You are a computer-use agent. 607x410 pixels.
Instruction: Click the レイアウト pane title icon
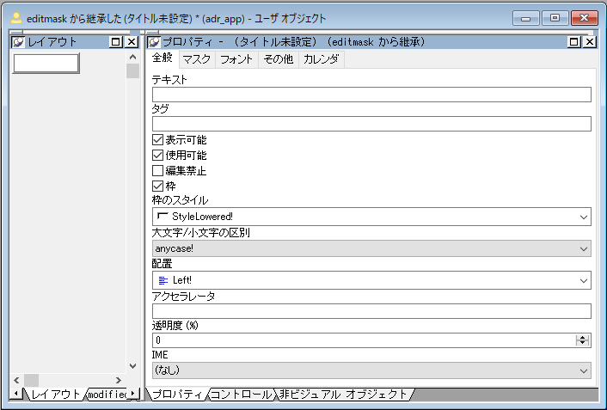click(18, 42)
